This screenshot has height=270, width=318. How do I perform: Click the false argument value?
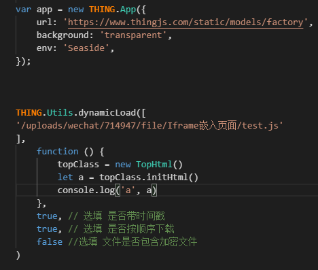50,241
